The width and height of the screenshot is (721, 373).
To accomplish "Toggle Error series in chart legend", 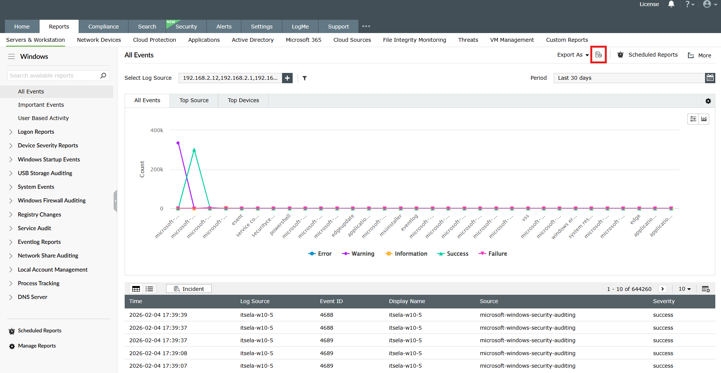I will point(320,254).
